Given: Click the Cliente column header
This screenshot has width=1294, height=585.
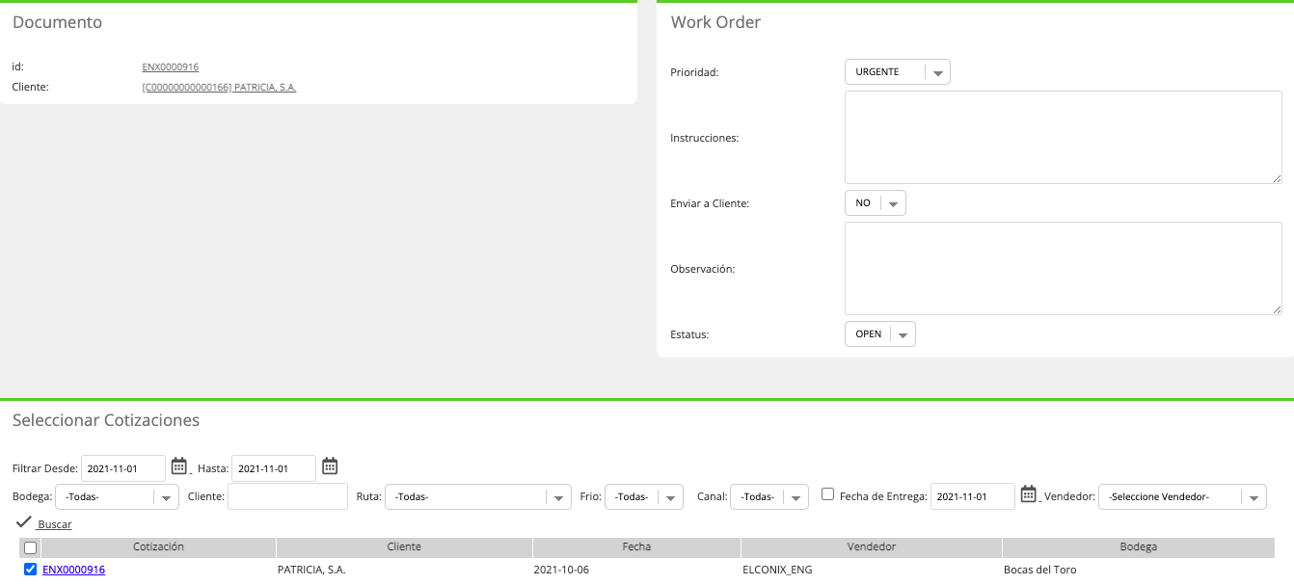Looking at the screenshot, I should coord(404,547).
